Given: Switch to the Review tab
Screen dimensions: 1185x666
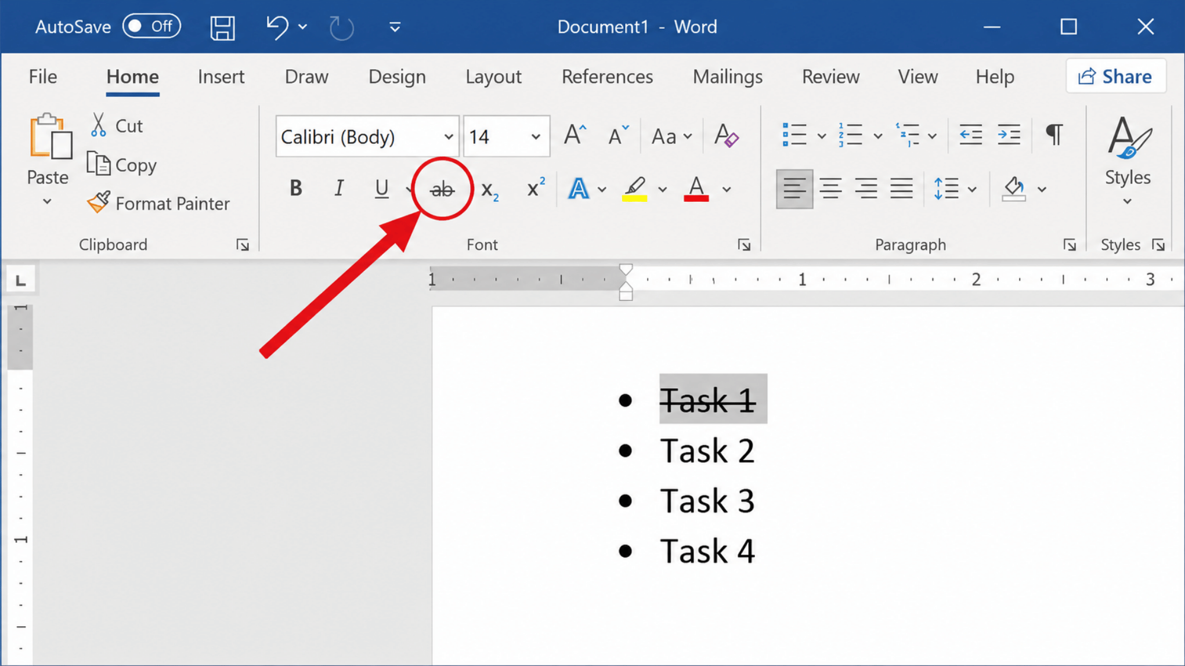Looking at the screenshot, I should point(831,76).
